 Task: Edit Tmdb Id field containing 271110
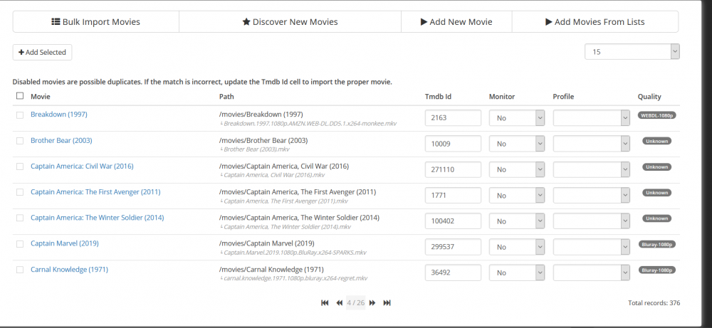(x=453, y=169)
